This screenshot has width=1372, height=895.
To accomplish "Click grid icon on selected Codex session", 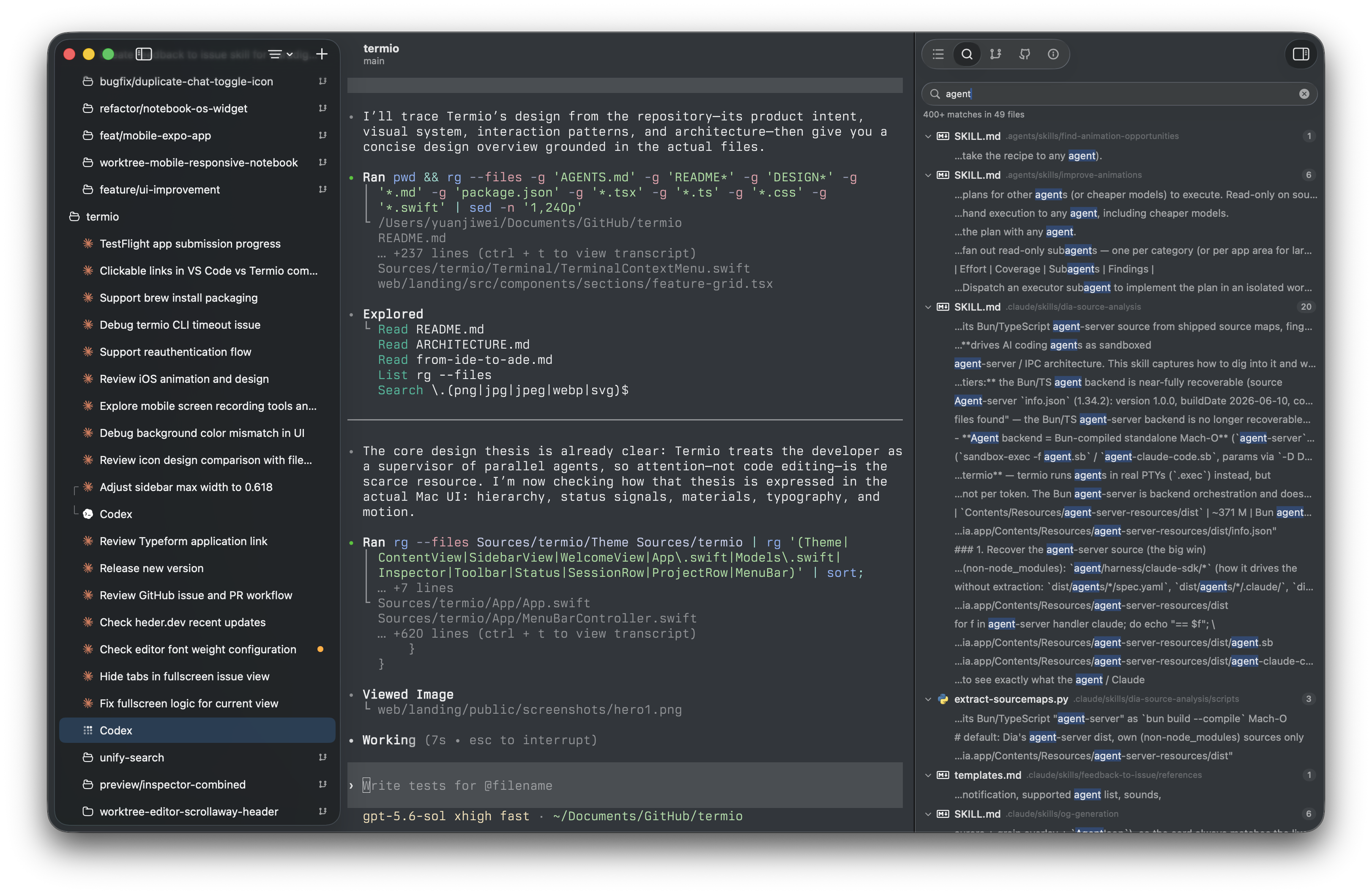I will tap(88, 730).
